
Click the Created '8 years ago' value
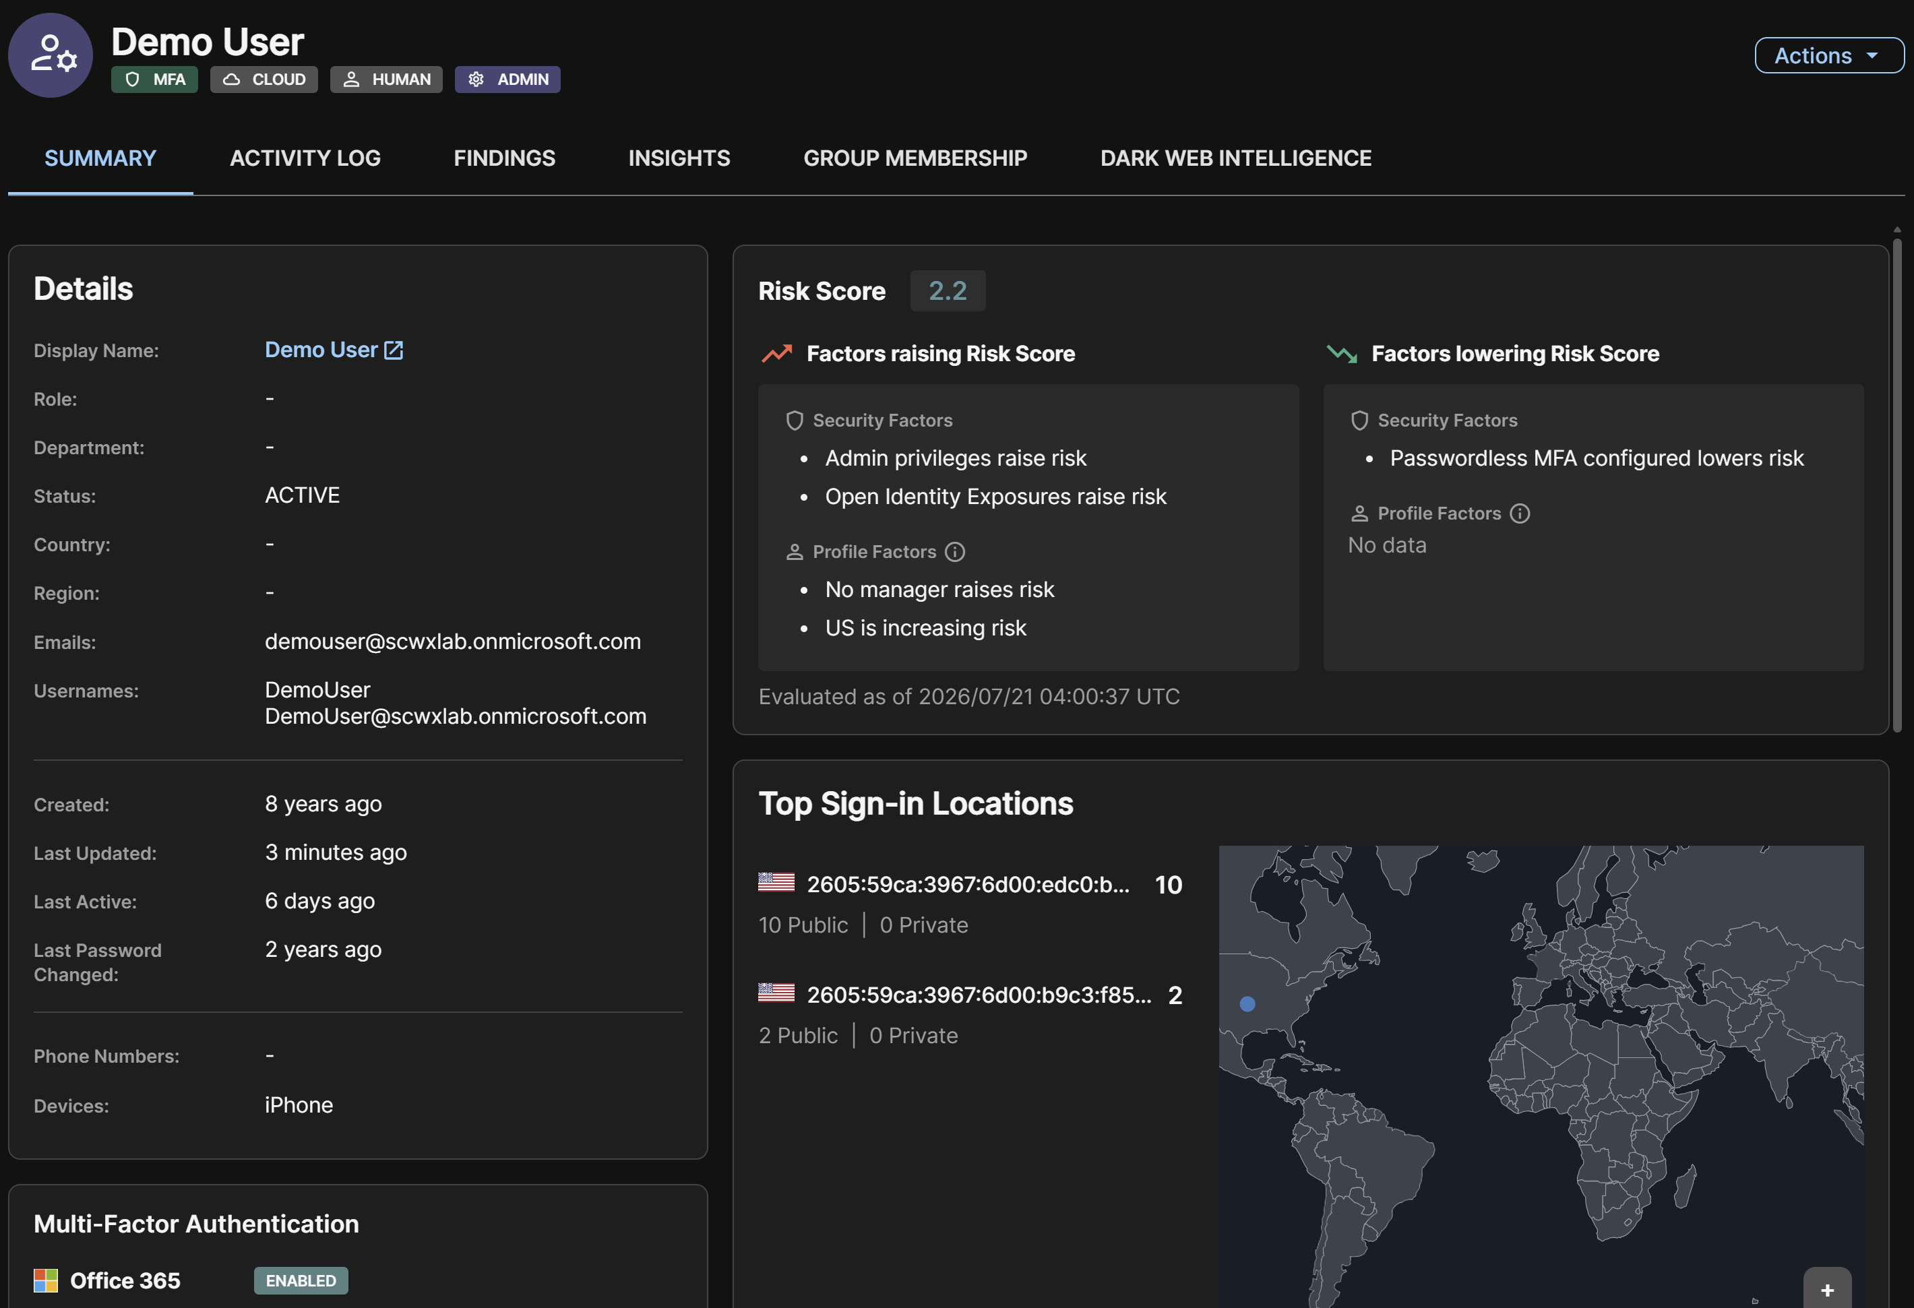click(x=323, y=804)
